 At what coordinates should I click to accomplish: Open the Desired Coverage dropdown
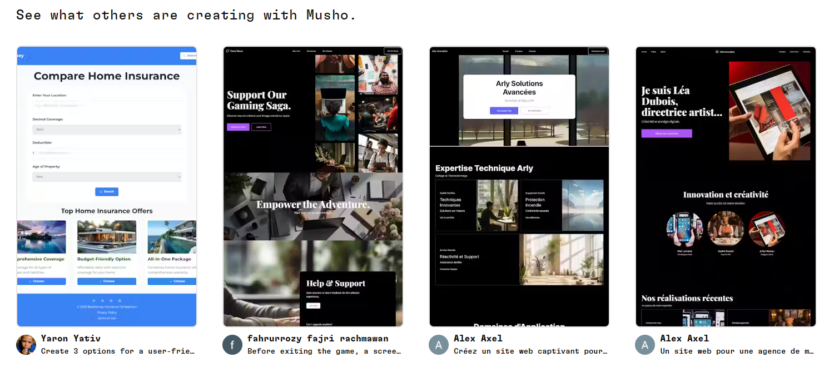pyautogui.click(x=107, y=130)
